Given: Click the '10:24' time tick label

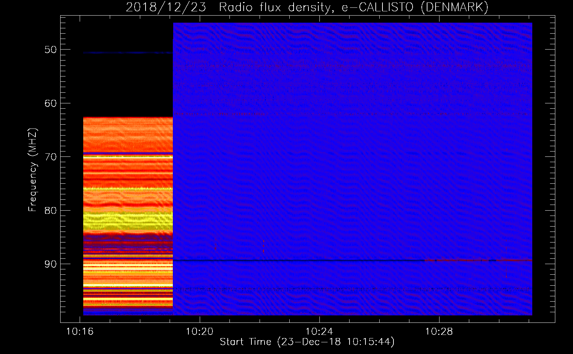Looking at the screenshot, I should pos(319,332).
